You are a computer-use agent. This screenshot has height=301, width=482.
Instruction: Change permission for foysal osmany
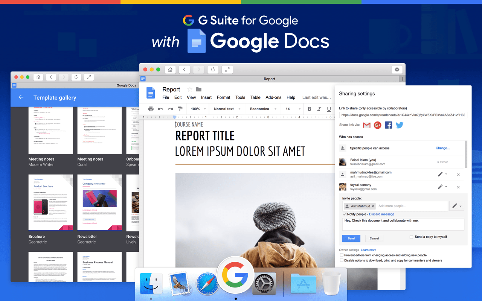pyautogui.click(x=442, y=187)
